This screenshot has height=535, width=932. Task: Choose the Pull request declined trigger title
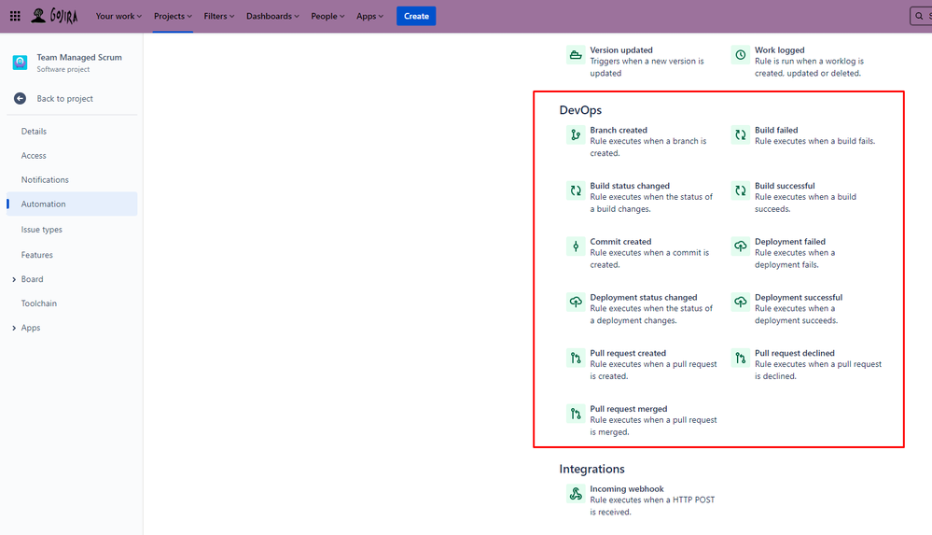[x=794, y=353]
